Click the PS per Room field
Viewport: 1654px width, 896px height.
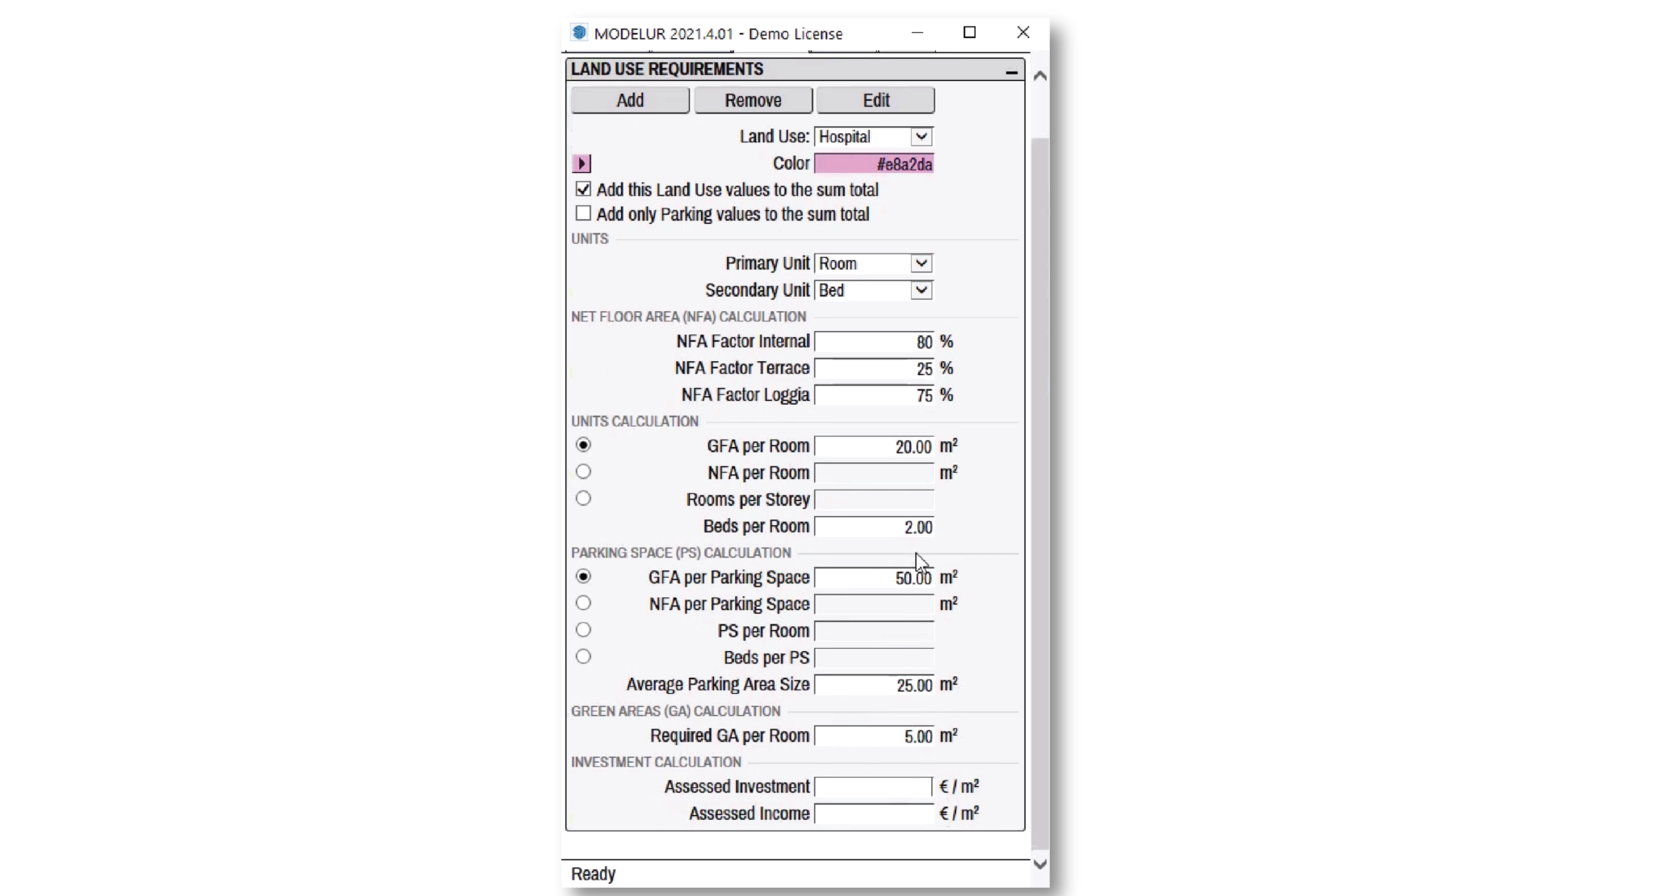click(874, 631)
